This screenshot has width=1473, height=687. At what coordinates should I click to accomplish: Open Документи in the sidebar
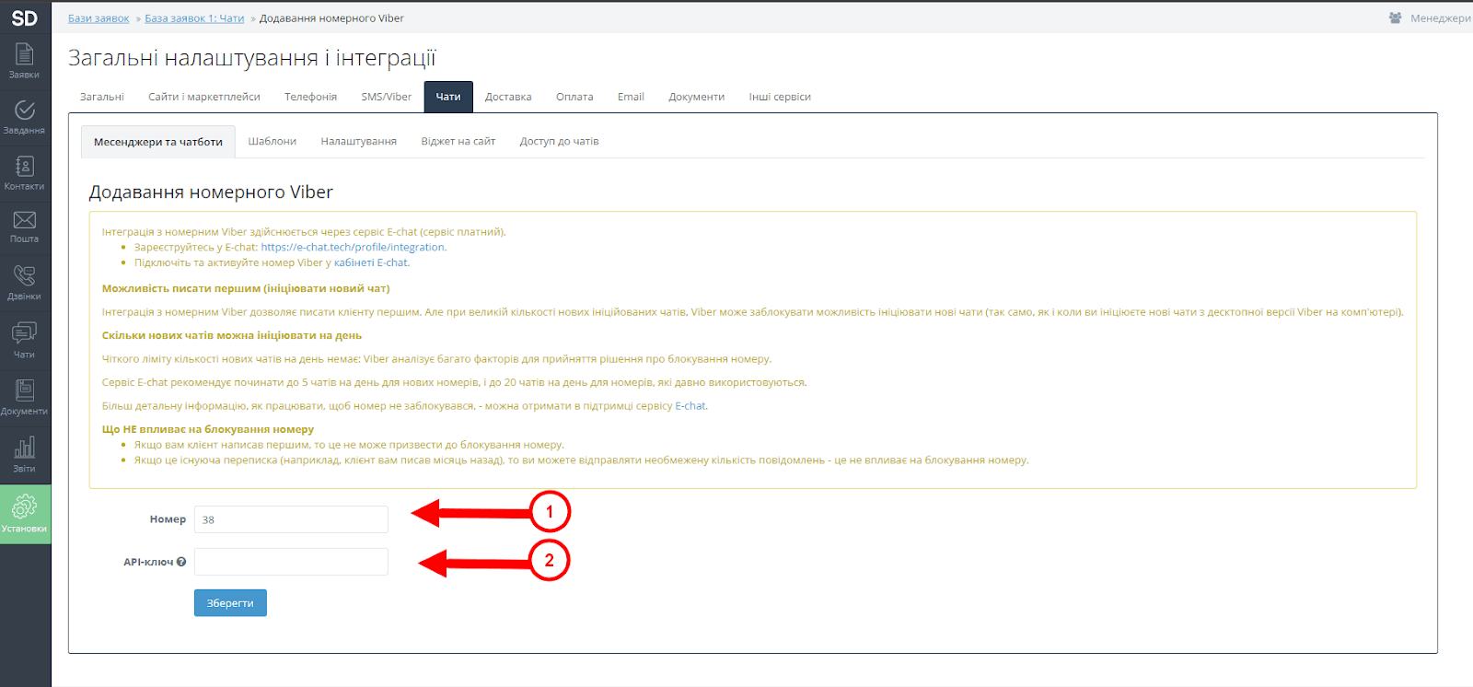[x=25, y=397]
